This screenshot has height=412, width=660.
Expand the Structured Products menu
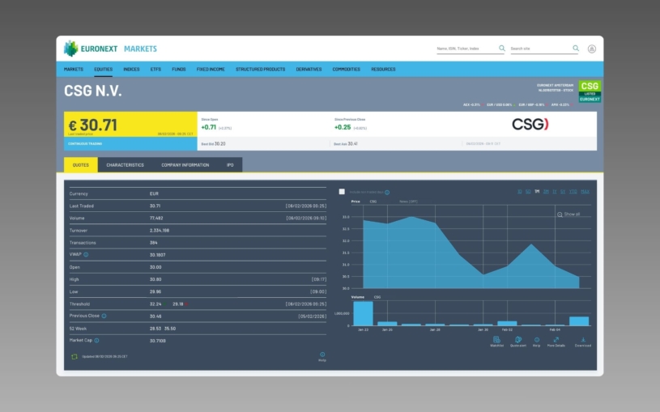(x=260, y=69)
